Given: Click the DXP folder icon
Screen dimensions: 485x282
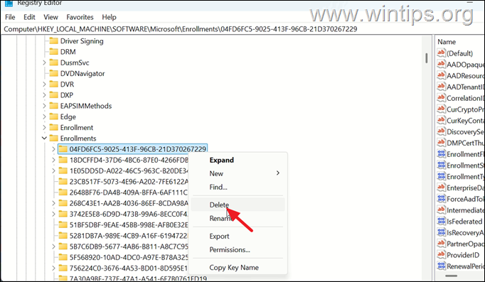Looking at the screenshot, I should pos(54,94).
